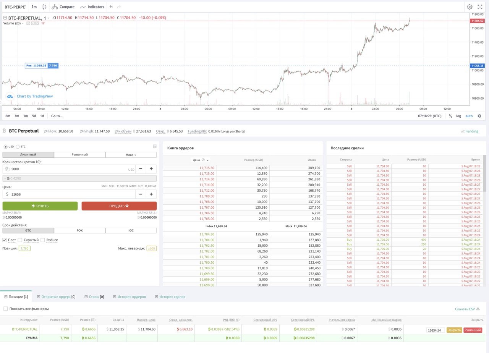Image resolution: width=489 pixels, height=353 pixels.
Task: Open Цена column dropdown in order book
Action: pos(207,160)
